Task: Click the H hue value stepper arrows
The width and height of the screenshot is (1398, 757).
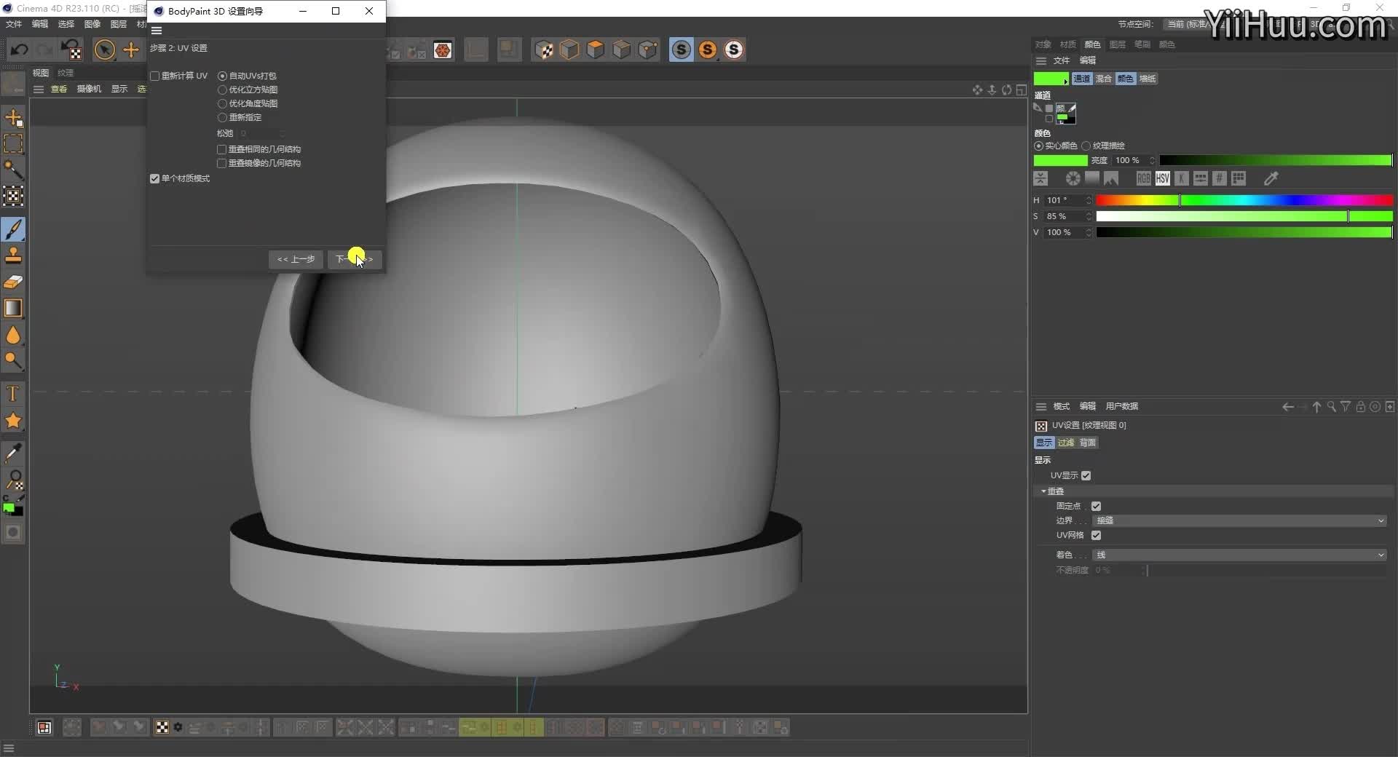Action: pyautogui.click(x=1089, y=200)
